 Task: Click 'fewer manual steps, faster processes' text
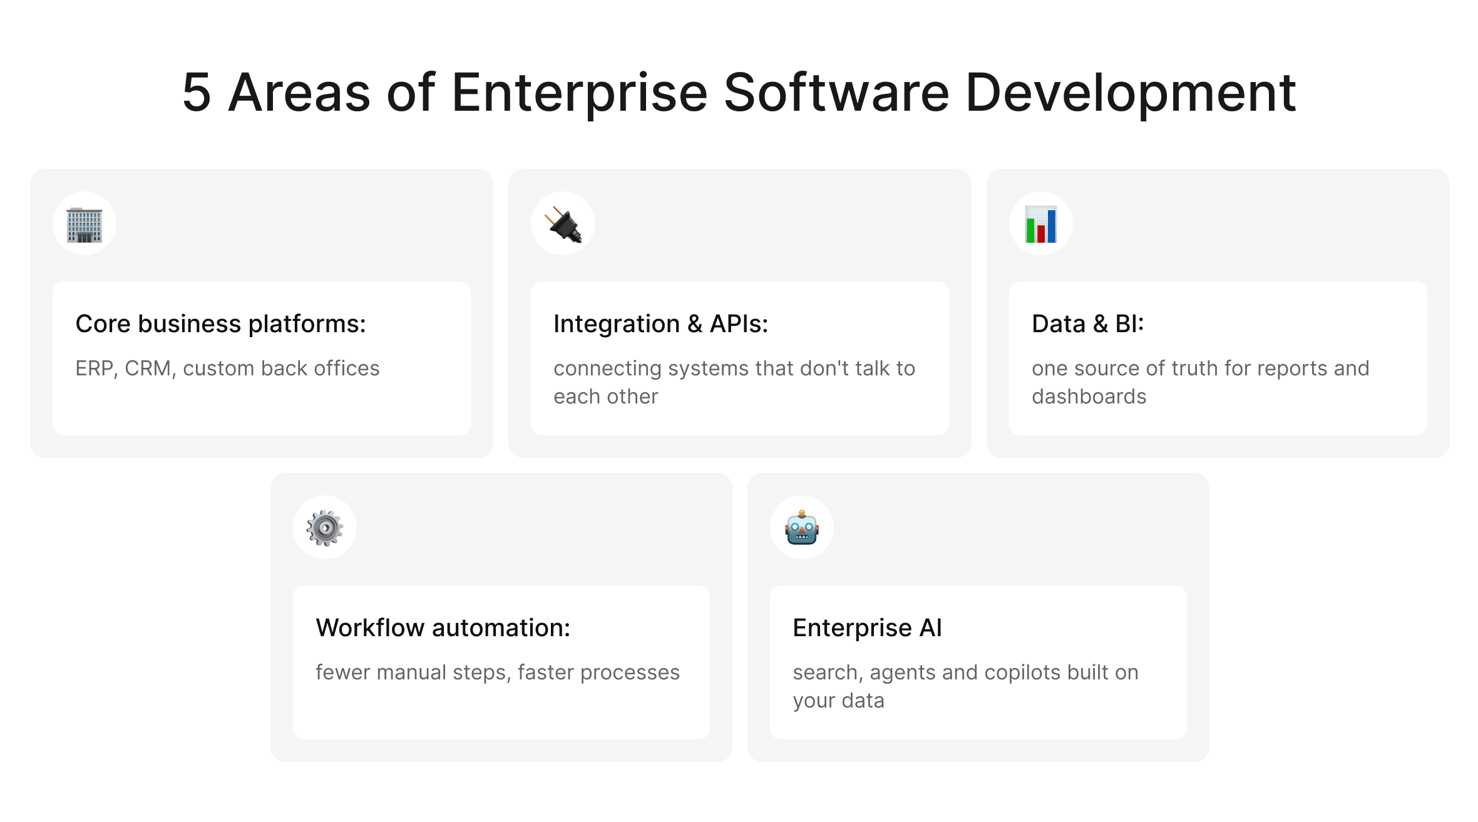[x=498, y=672]
